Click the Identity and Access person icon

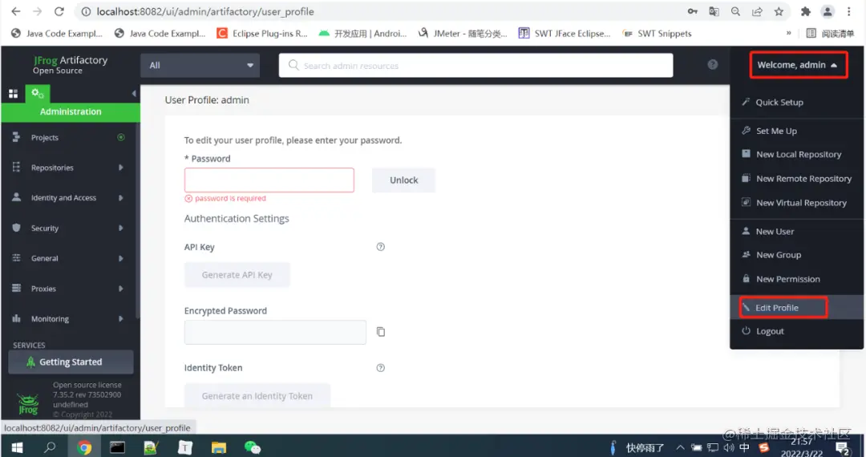pos(17,197)
